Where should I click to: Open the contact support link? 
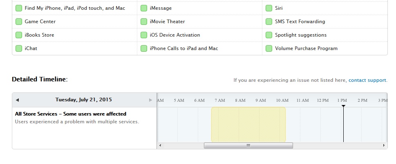[367, 80]
